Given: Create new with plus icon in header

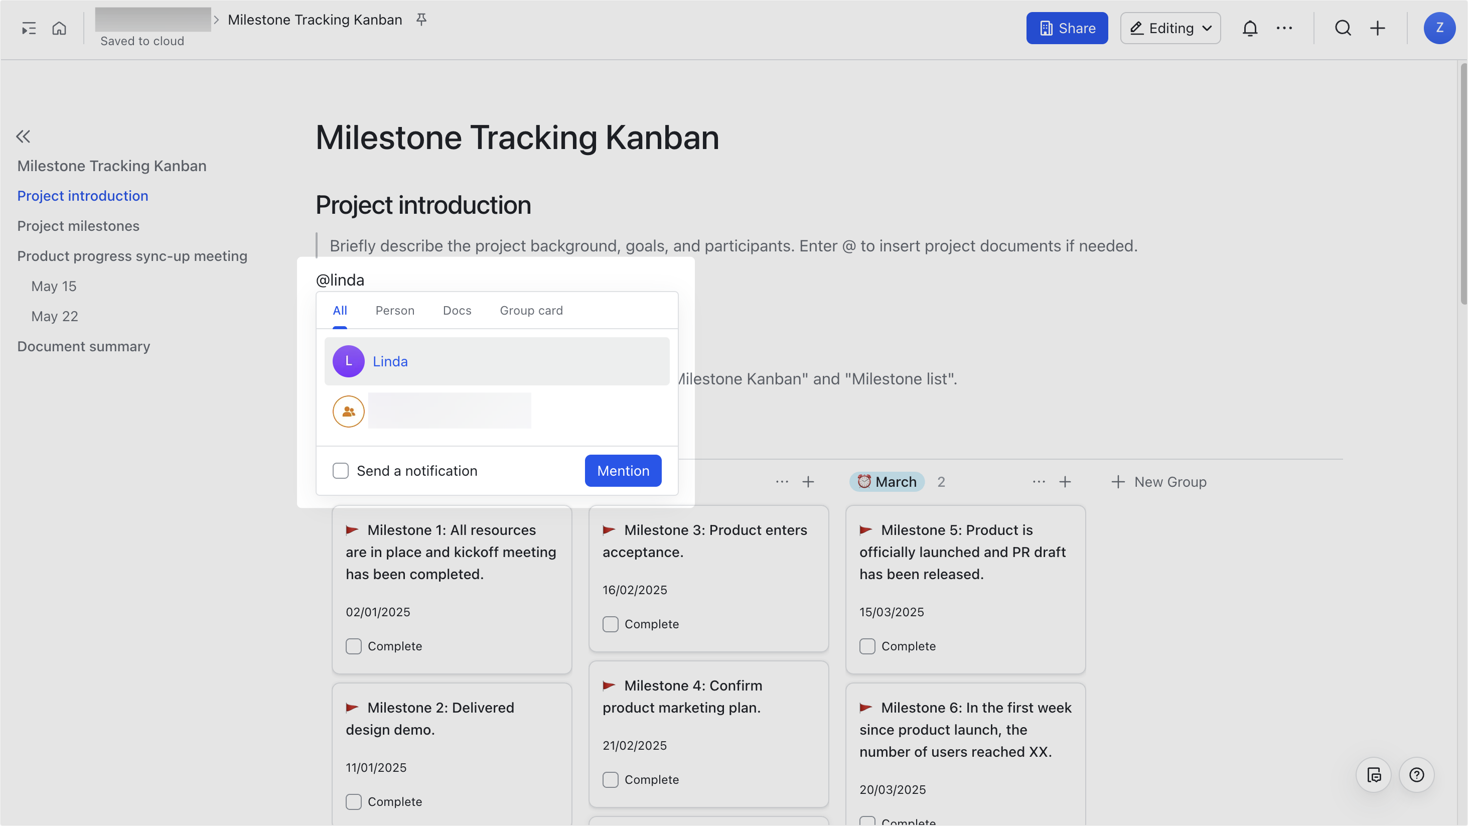Looking at the screenshot, I should click(x=1377, y=28).
